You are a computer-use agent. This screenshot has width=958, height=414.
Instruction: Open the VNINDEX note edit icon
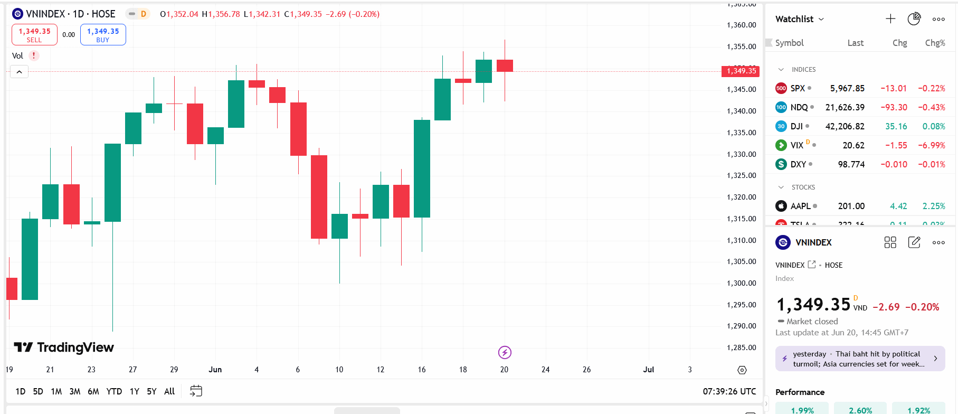click(x=914, y=242)
